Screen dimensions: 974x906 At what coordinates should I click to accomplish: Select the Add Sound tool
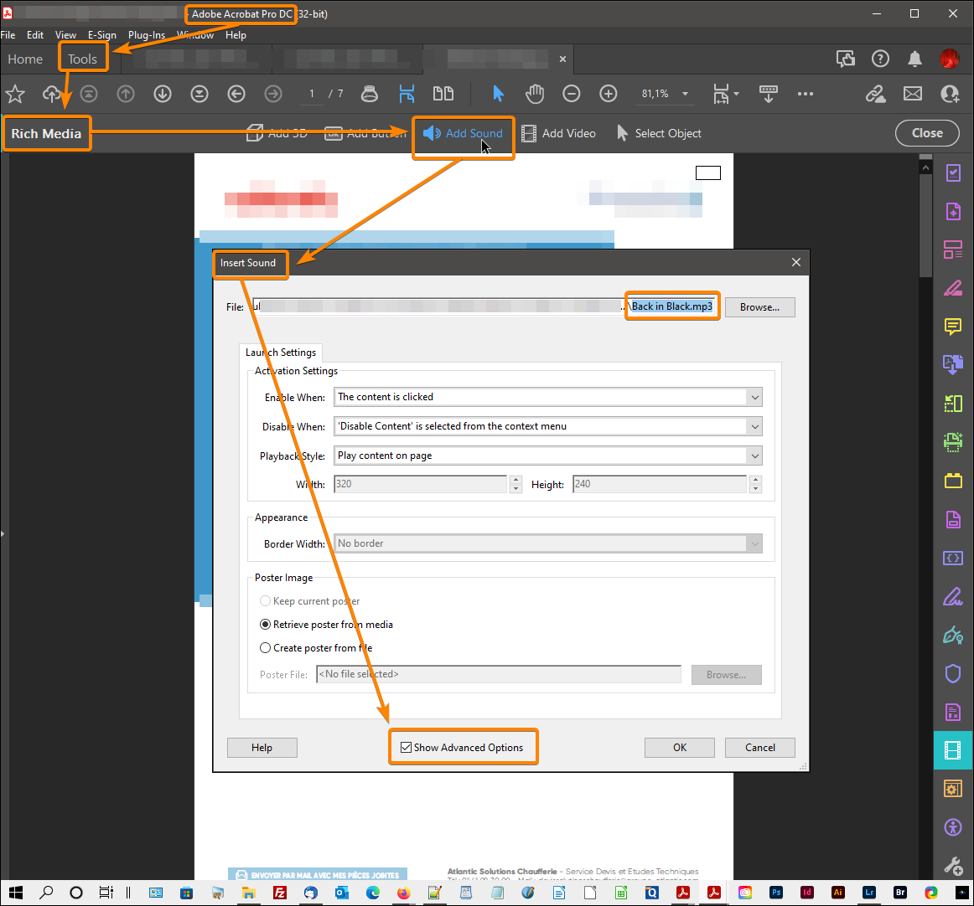click(x=463, y=133)
